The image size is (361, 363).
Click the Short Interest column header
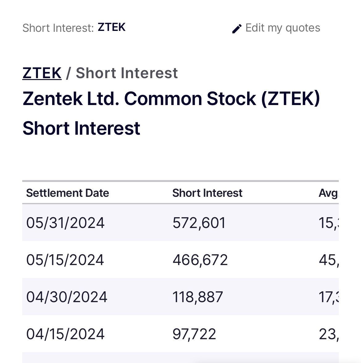pos(207,193)
